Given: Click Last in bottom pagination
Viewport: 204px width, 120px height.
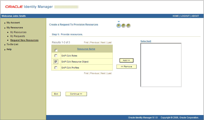Looking at the screenshot, I should point(109,73).
